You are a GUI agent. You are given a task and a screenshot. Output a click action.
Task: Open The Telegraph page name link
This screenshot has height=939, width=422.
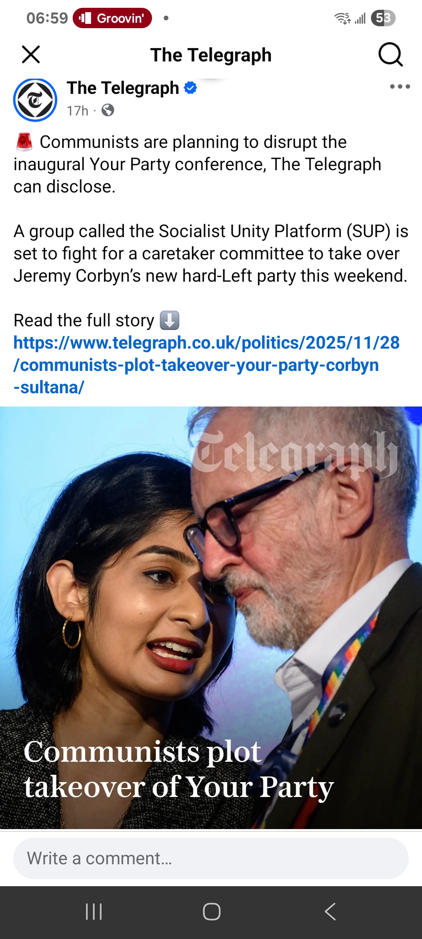point(123,88)
